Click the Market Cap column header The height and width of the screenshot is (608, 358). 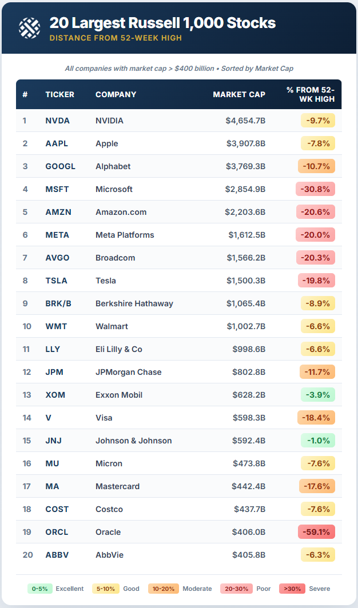(x=239, y=94)
